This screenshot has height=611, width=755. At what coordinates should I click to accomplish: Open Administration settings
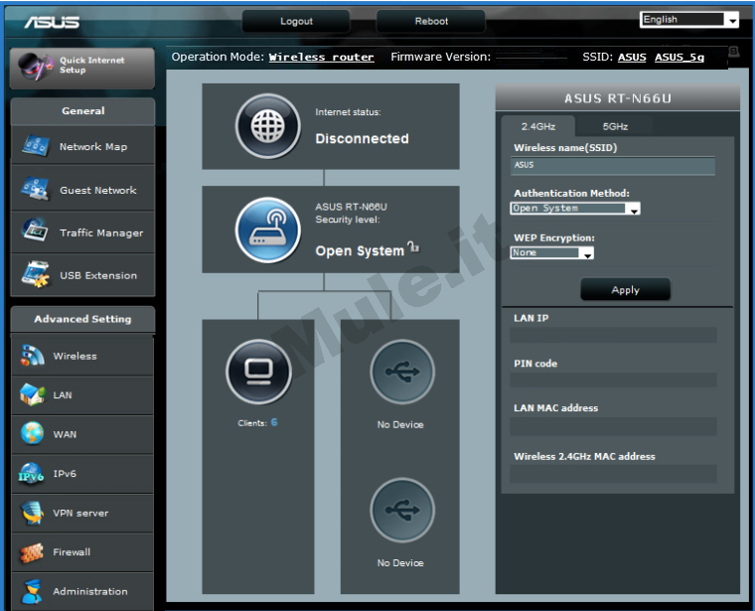82,592
